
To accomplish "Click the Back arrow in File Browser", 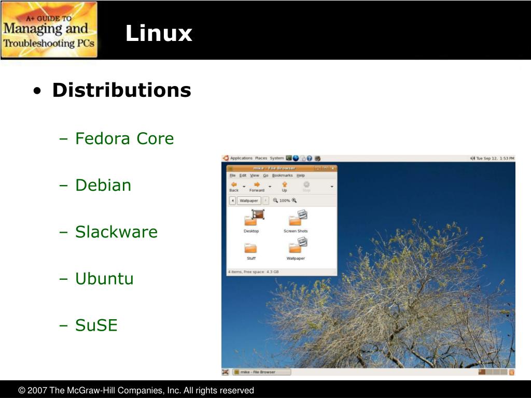I will click(x=234, y=184).
